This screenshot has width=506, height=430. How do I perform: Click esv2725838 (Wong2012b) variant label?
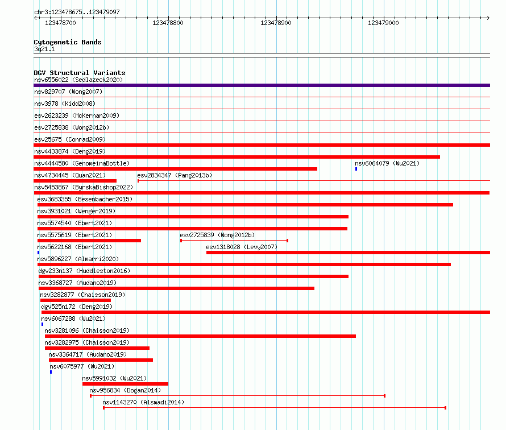pos(72,127)
